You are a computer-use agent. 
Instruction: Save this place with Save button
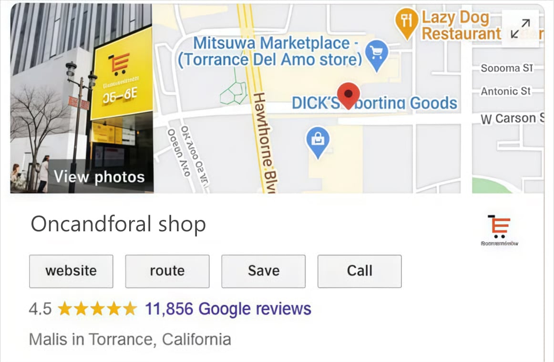tap(263, 271)
